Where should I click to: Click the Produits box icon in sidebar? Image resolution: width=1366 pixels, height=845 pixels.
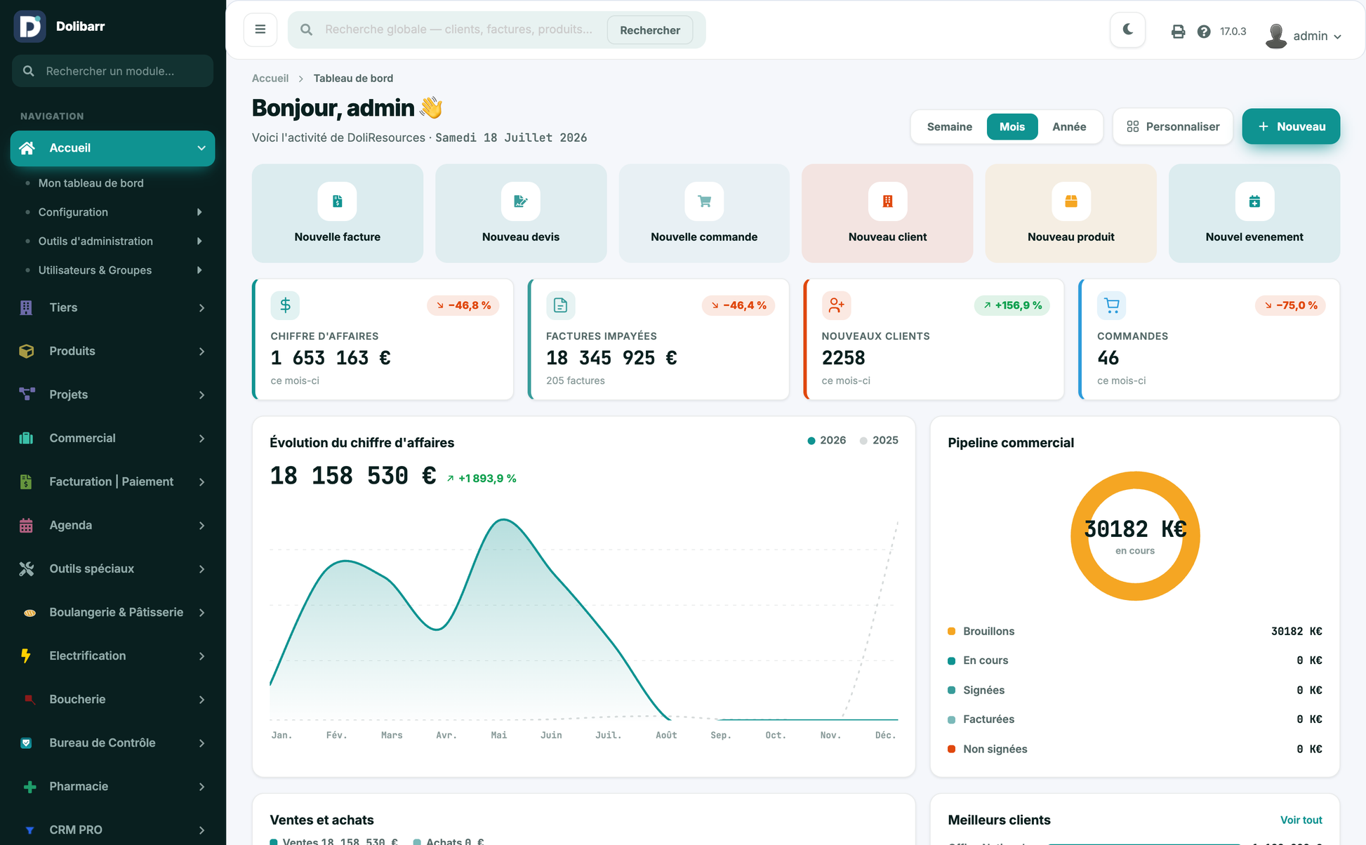pyautogui.click(x=27, y=351)
